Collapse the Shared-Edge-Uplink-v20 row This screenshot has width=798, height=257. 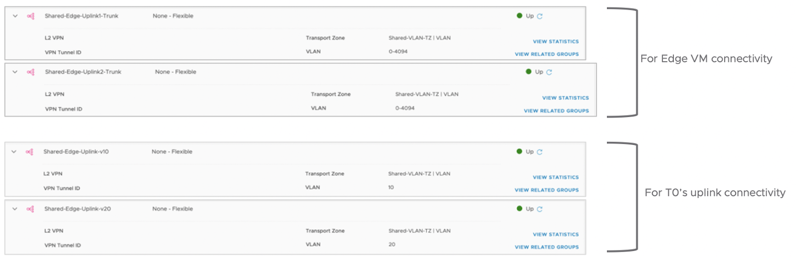[15, 209]
